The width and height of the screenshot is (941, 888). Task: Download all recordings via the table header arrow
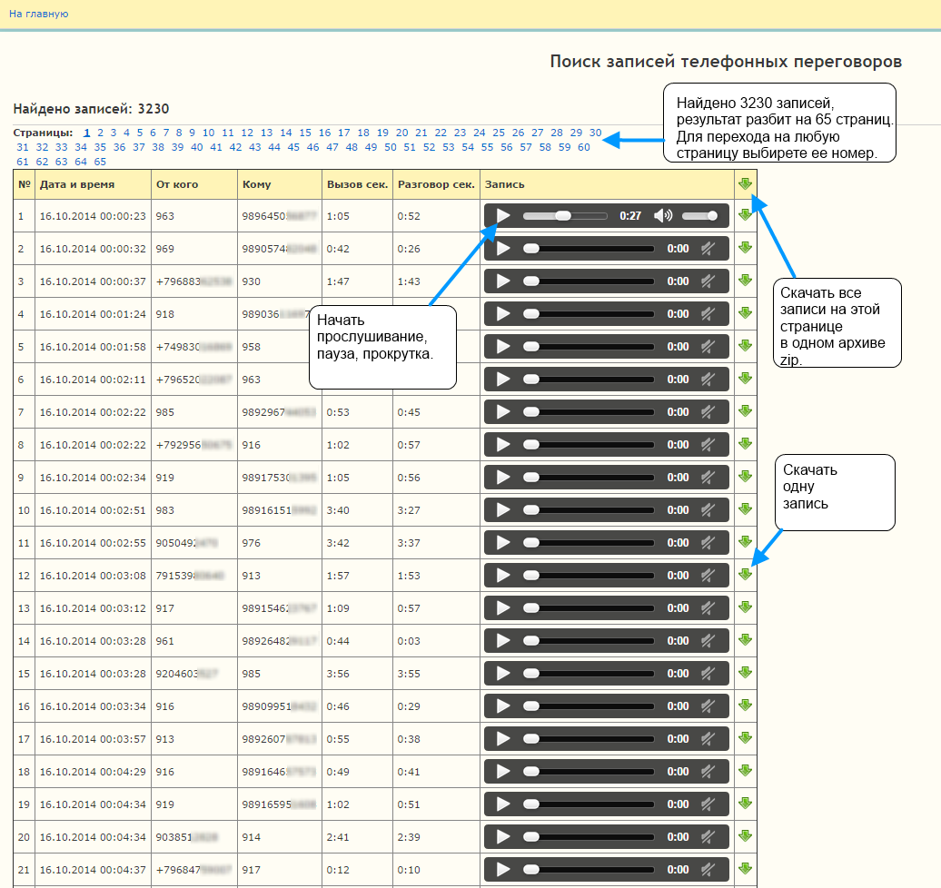tap(746, 183)
